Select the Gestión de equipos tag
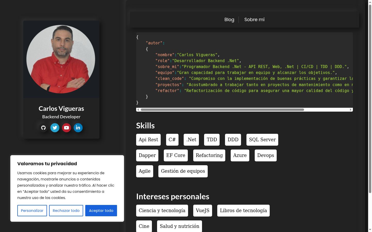The image size is (372, 232). coord(183,171)
